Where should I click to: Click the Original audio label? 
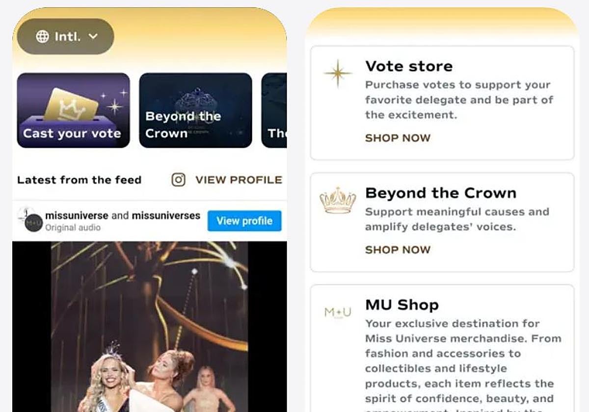click(73, 228)
